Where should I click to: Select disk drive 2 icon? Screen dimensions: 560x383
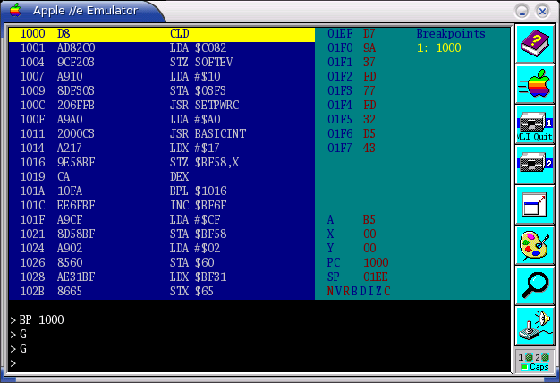point(535,165)
